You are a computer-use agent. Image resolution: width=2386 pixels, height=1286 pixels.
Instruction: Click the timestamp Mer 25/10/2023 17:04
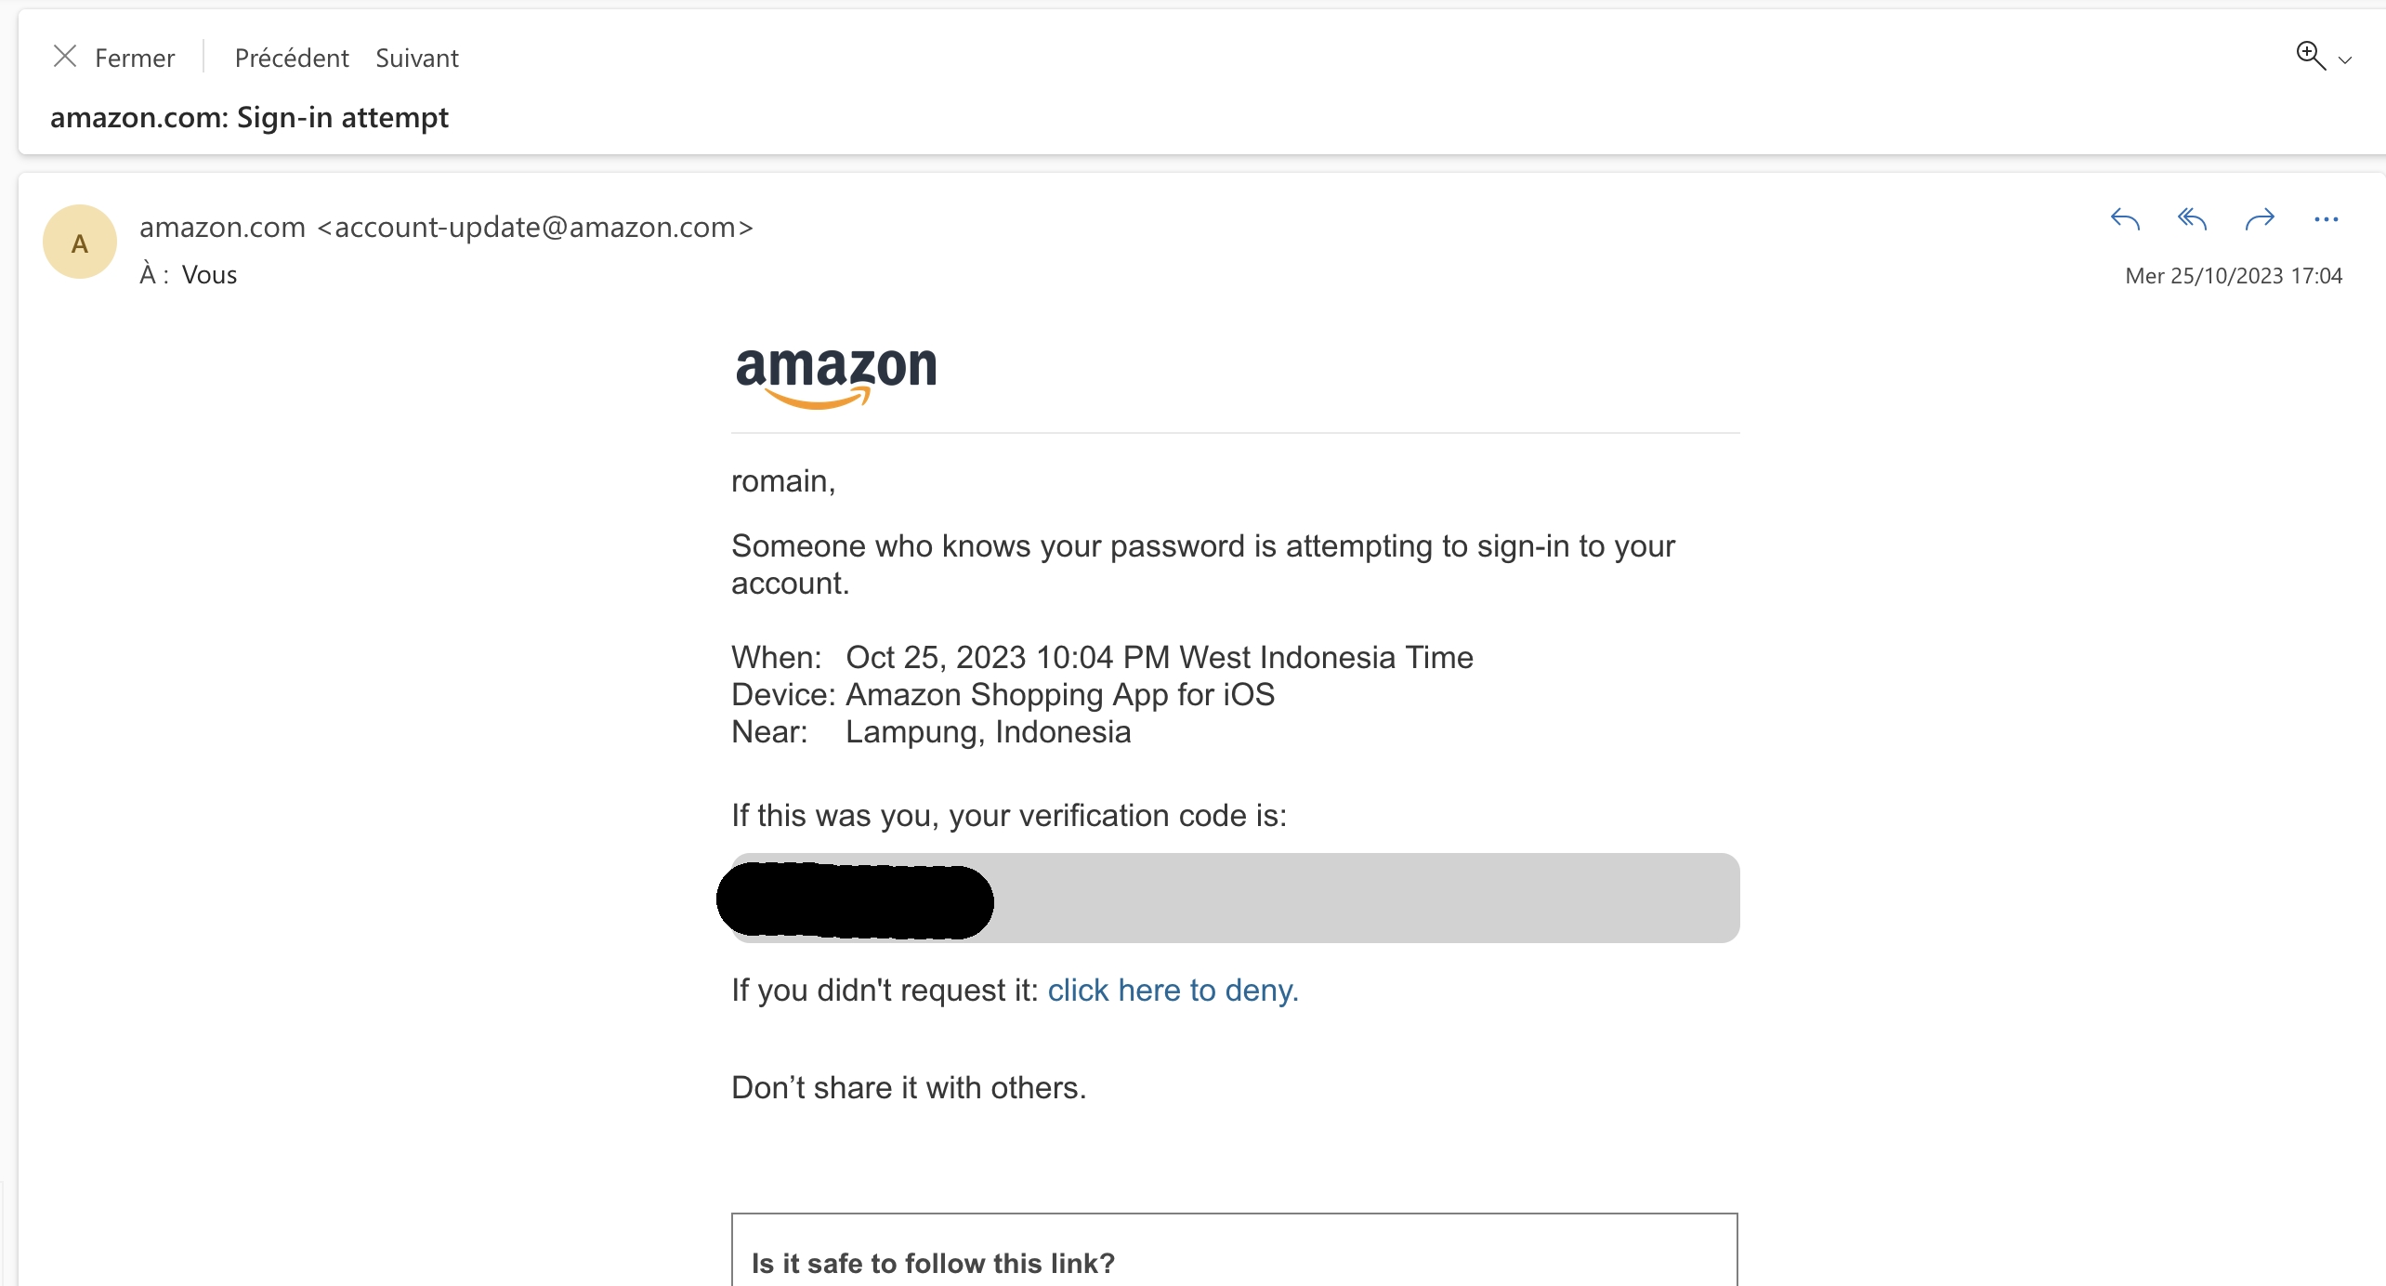pos(2234,276)
